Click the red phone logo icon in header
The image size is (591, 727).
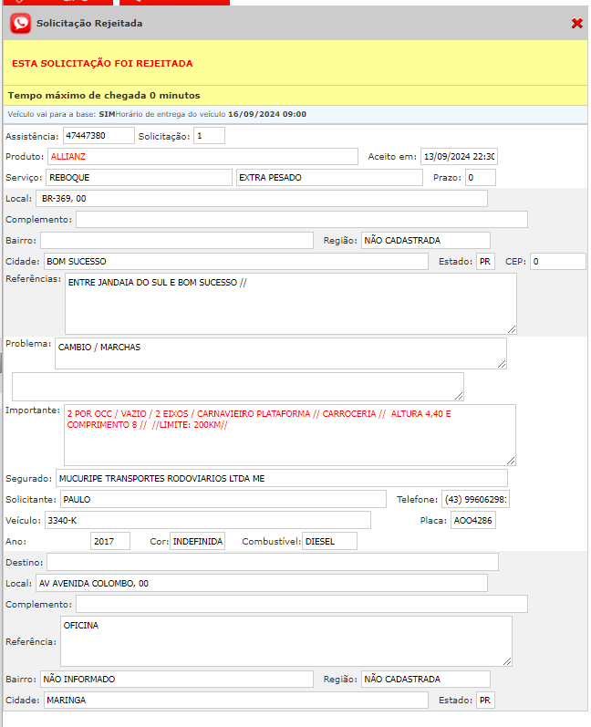click(20, 24)
